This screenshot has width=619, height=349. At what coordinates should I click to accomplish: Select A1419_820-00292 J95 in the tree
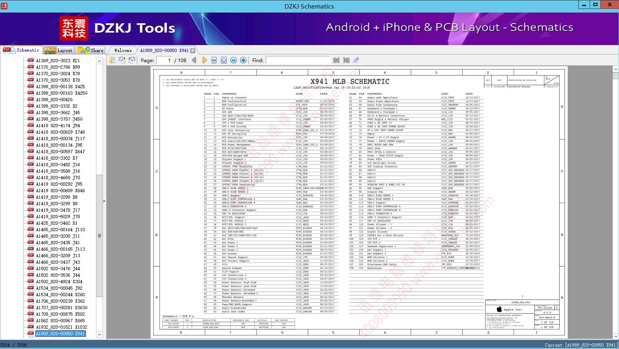[x=59, y=184]
